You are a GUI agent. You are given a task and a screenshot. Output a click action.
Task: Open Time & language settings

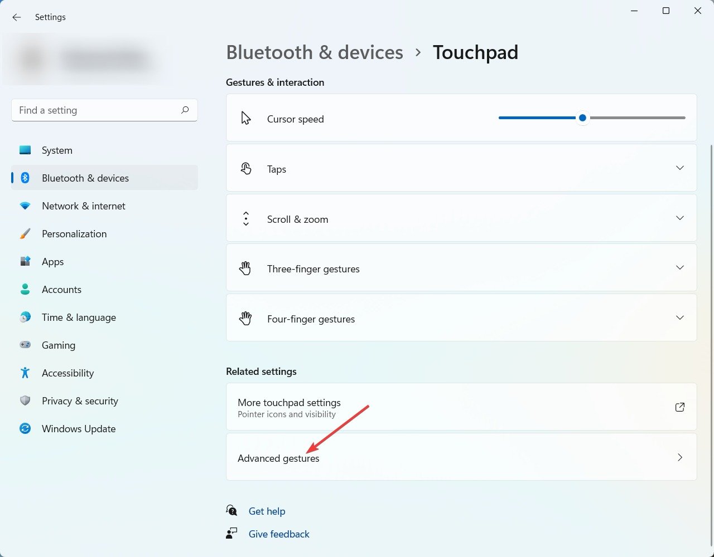point(79,317)
